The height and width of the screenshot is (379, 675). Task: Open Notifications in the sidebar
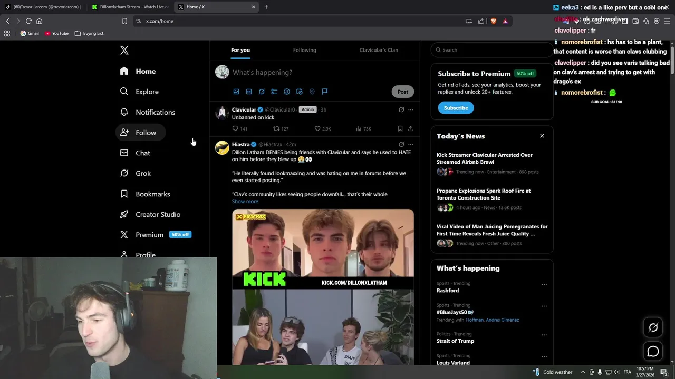point(148,112)
